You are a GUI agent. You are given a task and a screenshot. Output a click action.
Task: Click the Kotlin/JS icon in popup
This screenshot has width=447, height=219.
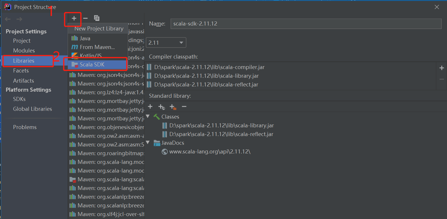75,56
